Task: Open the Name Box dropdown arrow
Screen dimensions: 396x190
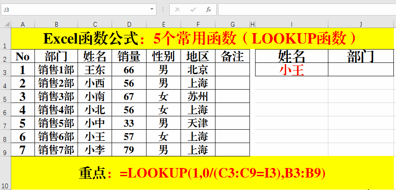Action: [152, 9]
